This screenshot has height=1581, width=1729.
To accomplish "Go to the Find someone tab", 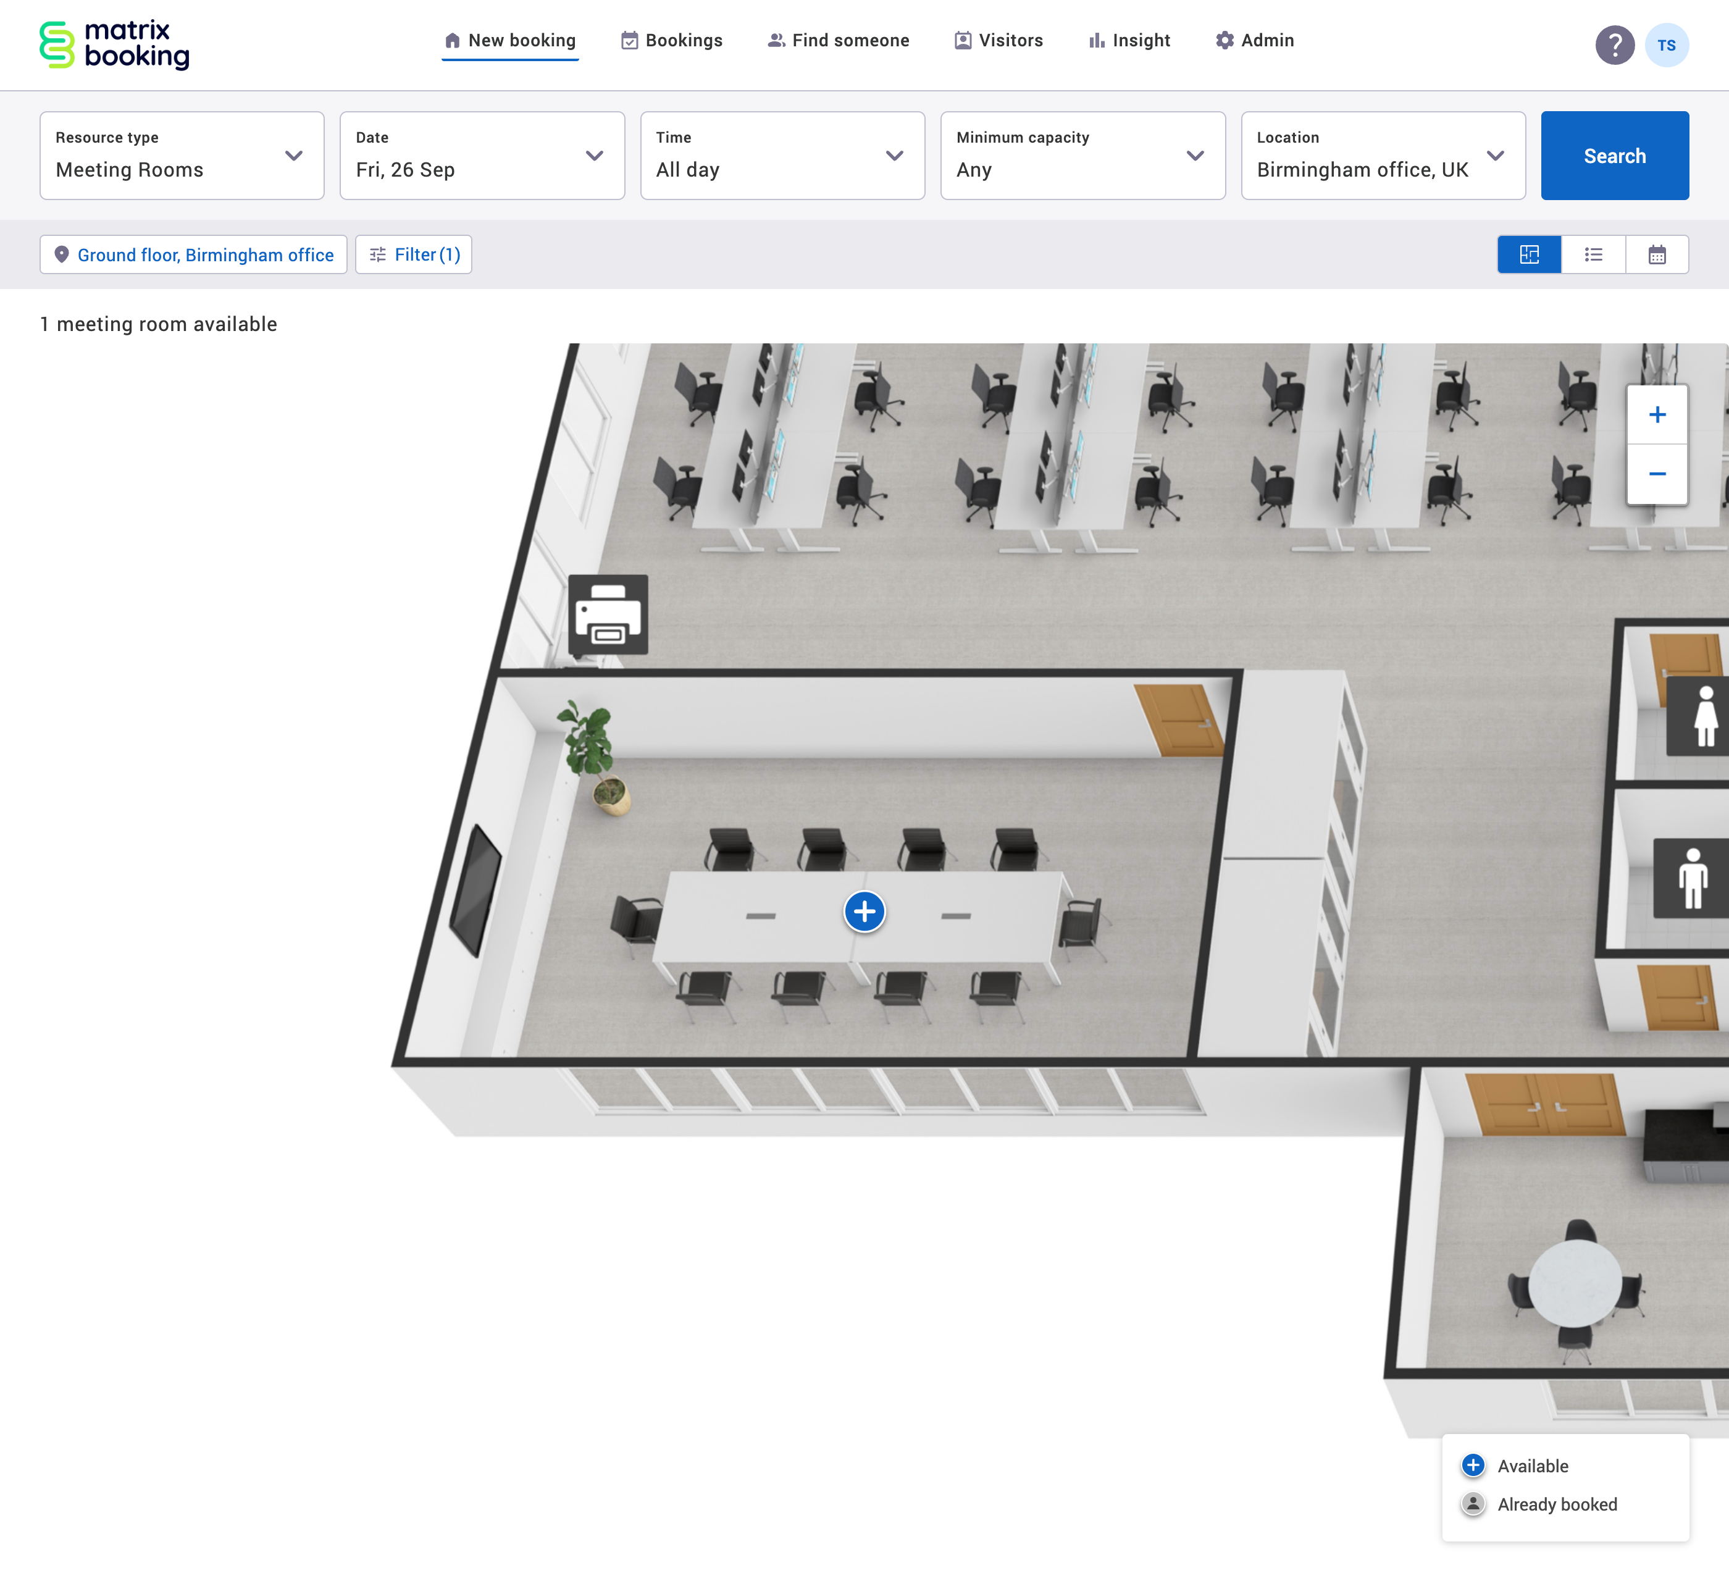I will [839, 40].
